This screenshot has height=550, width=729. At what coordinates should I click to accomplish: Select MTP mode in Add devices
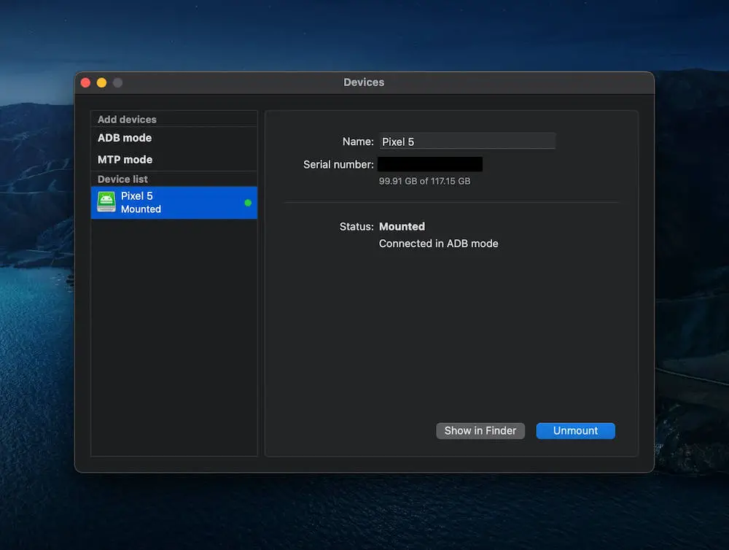coord(125,160)
